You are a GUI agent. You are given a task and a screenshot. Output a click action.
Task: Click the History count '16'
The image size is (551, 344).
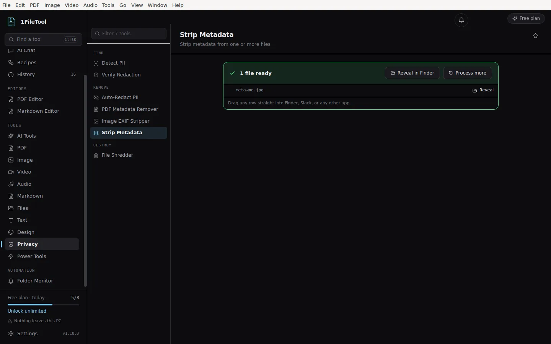coord(73,75)
